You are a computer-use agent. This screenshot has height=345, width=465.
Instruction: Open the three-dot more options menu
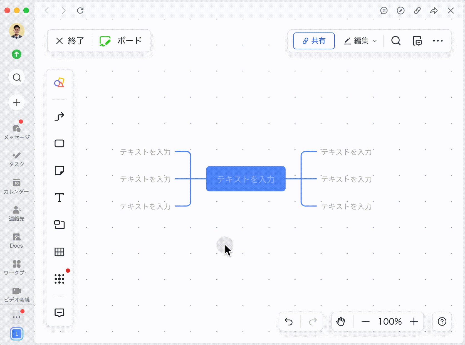(437, 41)
